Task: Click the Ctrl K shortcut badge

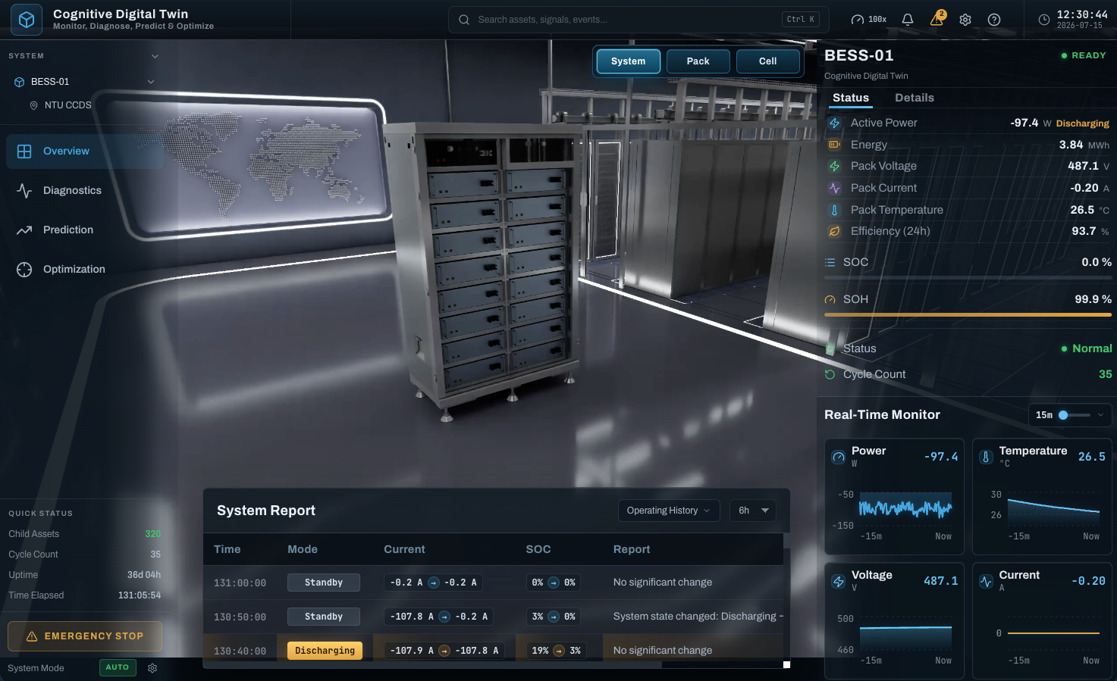Action: (x=801, y=20)
